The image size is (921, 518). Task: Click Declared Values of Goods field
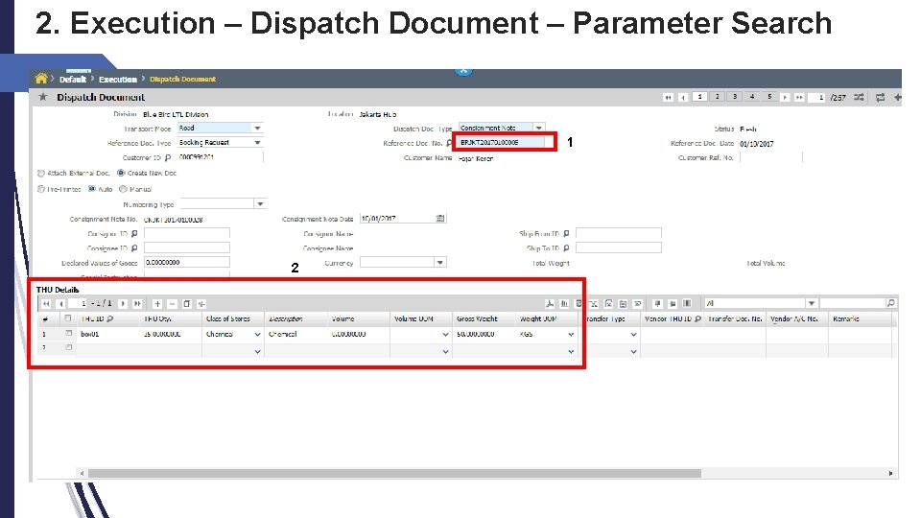(187, 263)
